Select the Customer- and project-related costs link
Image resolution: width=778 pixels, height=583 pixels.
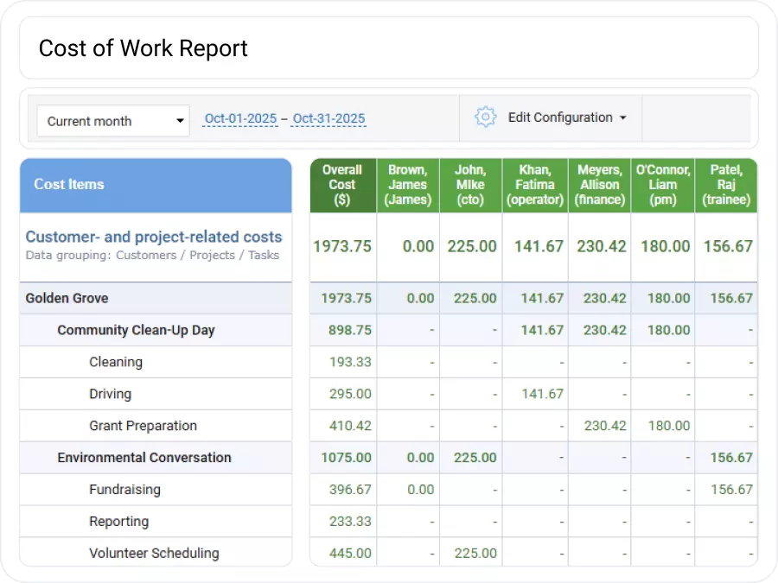point(155,237)
